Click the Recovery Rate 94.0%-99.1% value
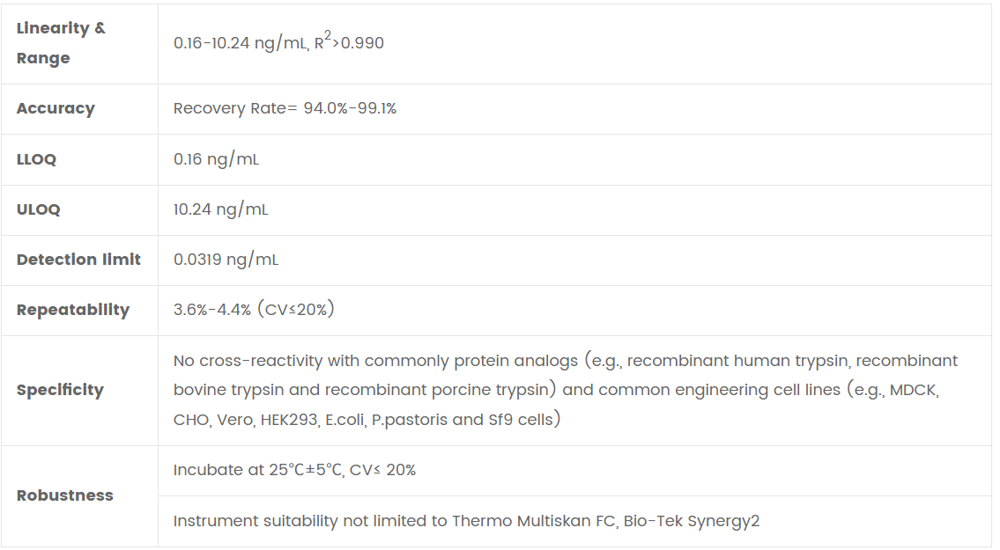The height and width of the screenshot is (550, 1000). click(285, 108)
